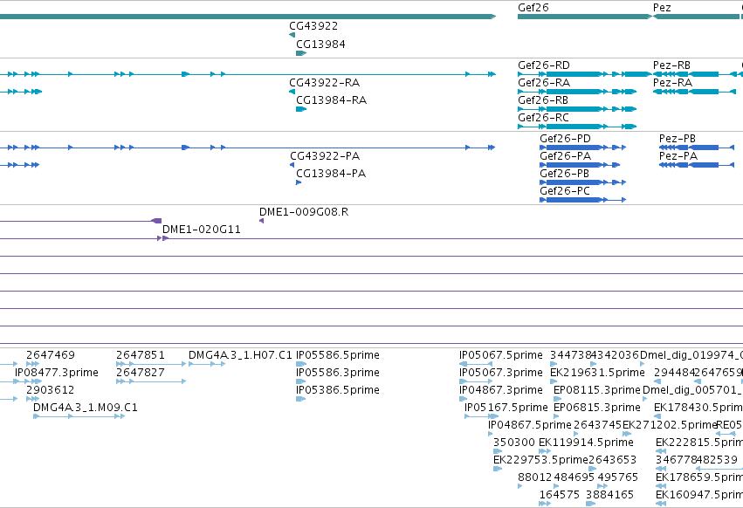Select the IP05586.3prime EST
This screenshot has height=508, width=743.
point(301,381)
